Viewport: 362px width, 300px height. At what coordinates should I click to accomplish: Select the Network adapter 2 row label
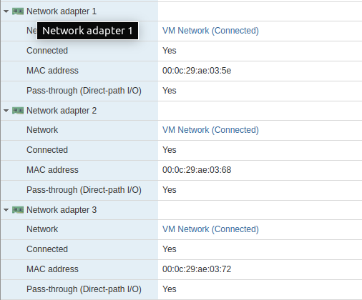pos(62,111)
